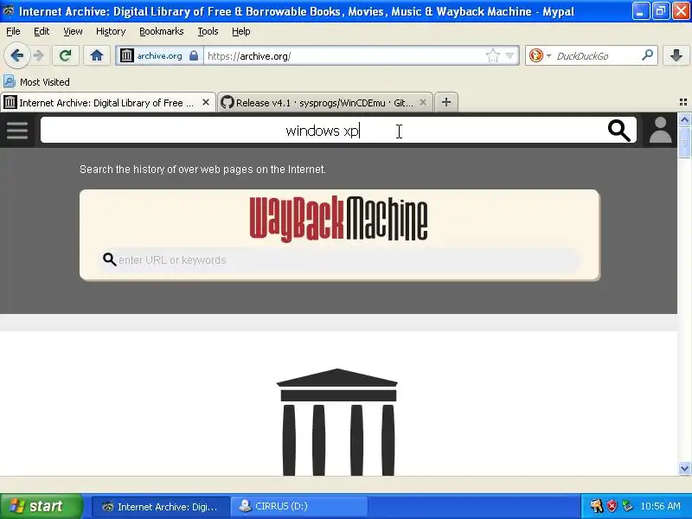Submit the archive search with magnifier icon

click(618, 131)
